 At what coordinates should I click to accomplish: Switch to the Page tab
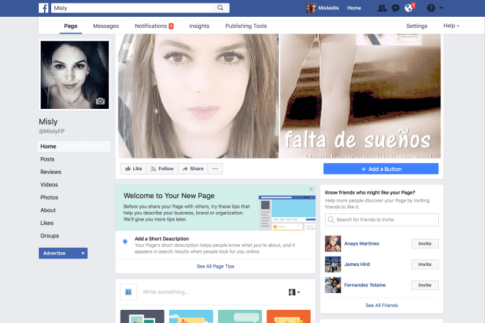click(x=70, y=26)
